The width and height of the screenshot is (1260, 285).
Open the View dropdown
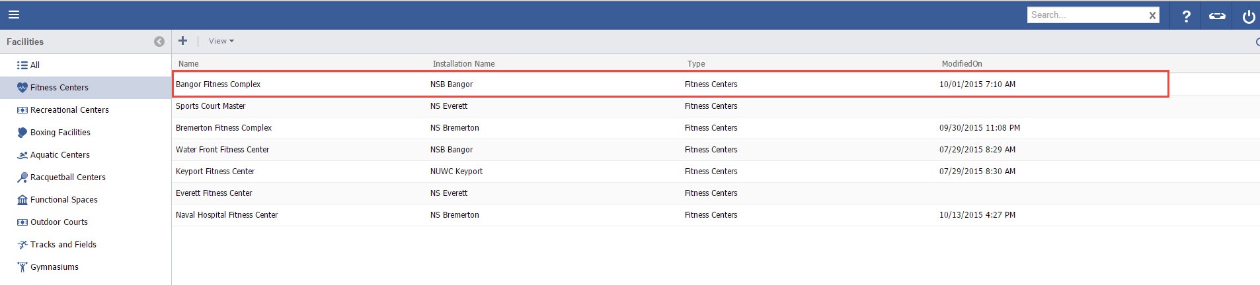point(221,41)
